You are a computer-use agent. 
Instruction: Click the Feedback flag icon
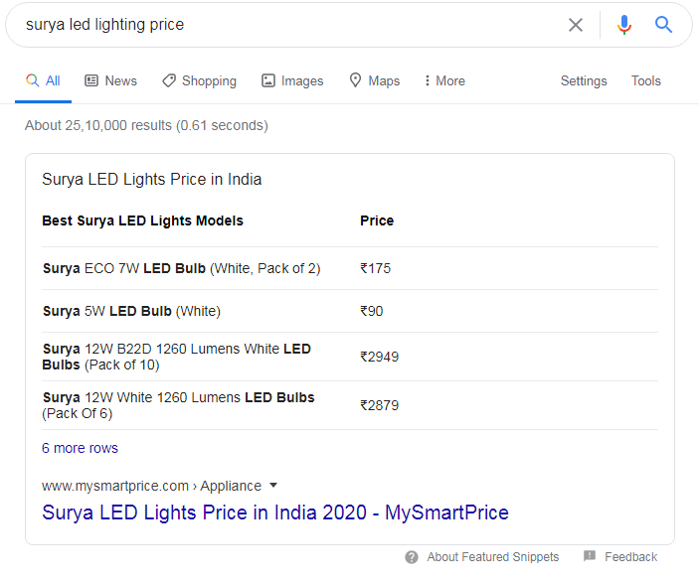(x=590, y=555)
